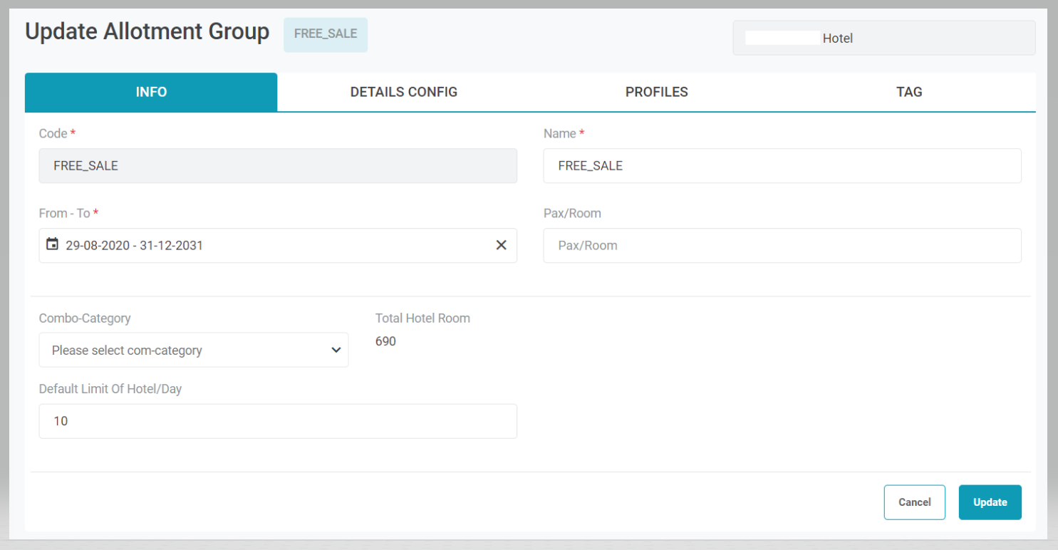
Task: Select the TAG tab
Action: tap(909, 92)
